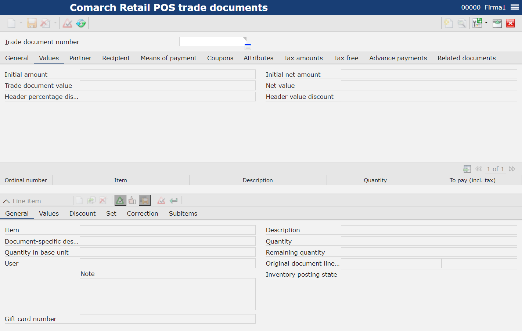This screenshot has width=522, height=331.
Task: Click the Line item number field
Action: click(58, 201)
